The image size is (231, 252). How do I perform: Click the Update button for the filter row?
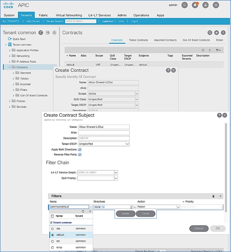pyautogui.click(x=126, y=214)
